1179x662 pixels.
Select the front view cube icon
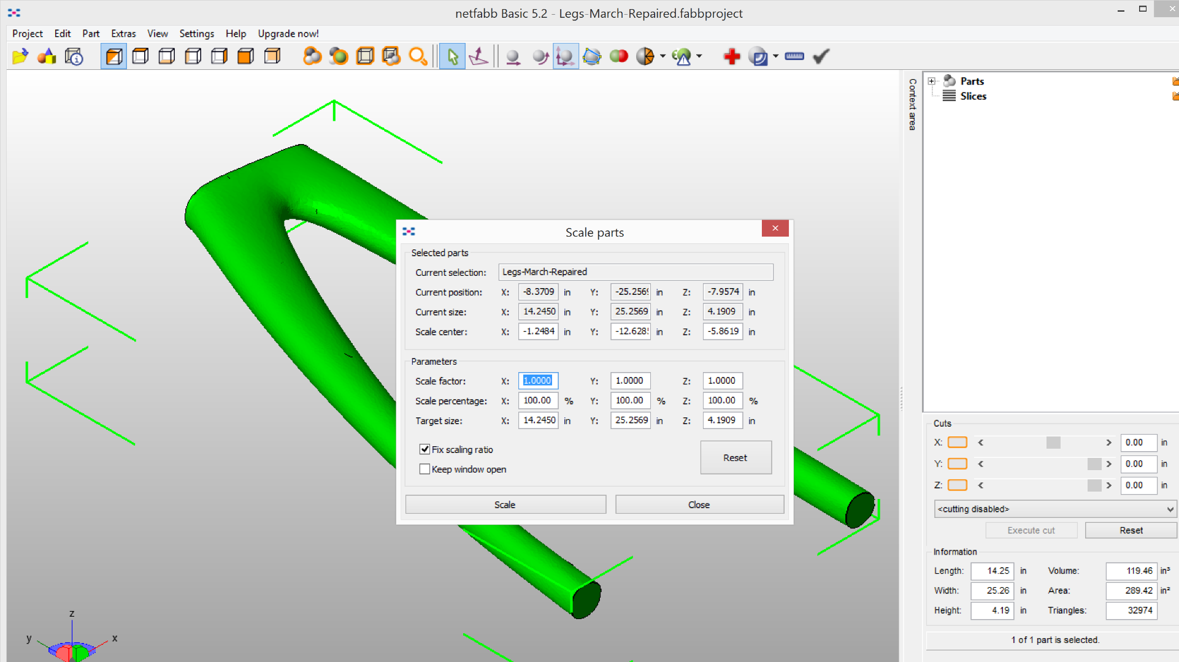pyautogui.click(x=246, y=57)
